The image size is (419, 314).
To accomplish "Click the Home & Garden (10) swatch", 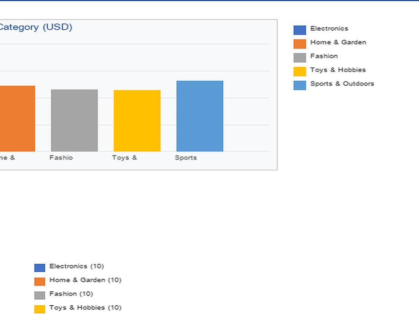I will [39, 282].
